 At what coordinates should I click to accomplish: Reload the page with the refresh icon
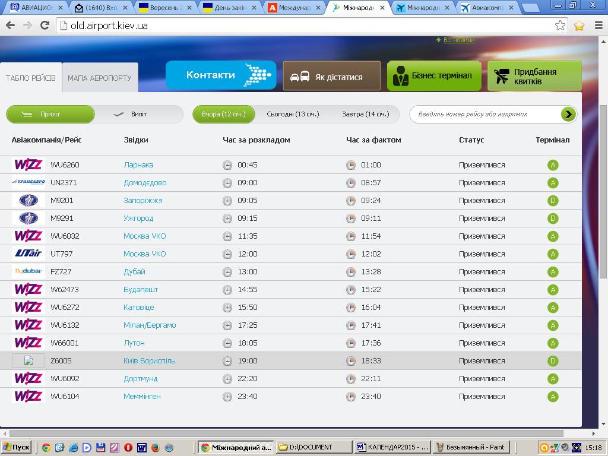pyautogui.click(x=45, y=26)
